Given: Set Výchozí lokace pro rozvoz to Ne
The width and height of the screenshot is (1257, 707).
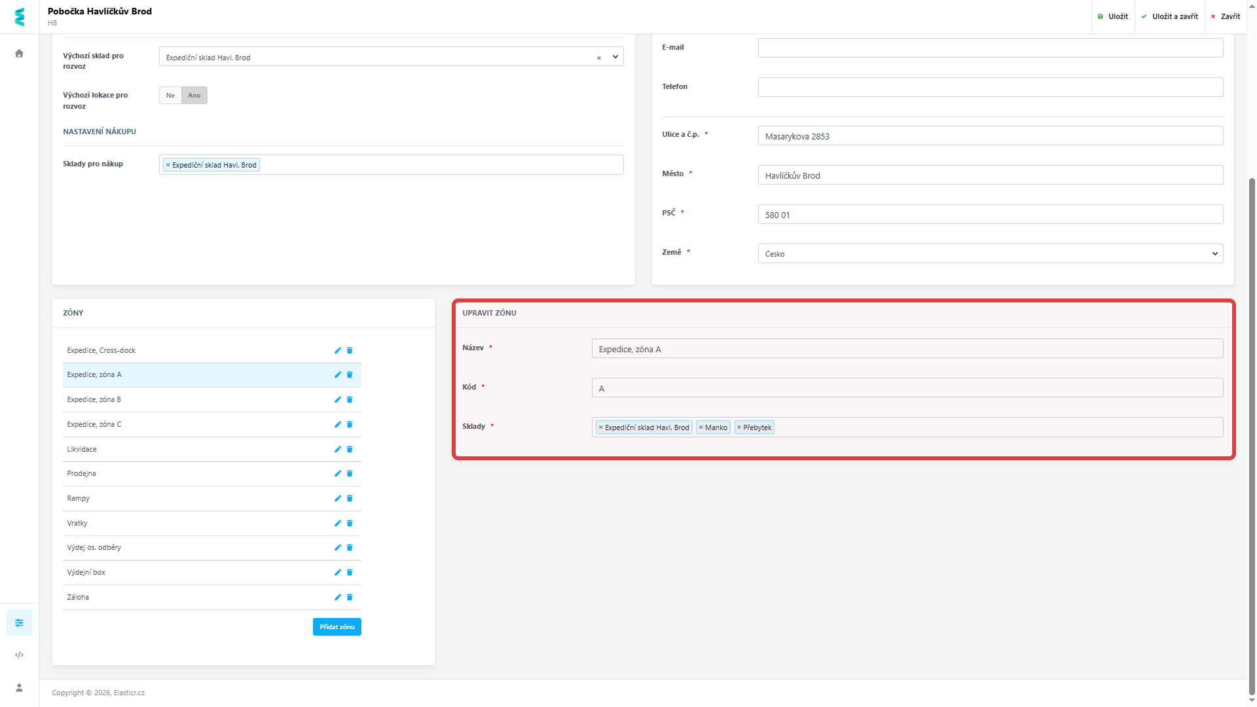Looking at the screenshot, I should (x=170, y=96).
